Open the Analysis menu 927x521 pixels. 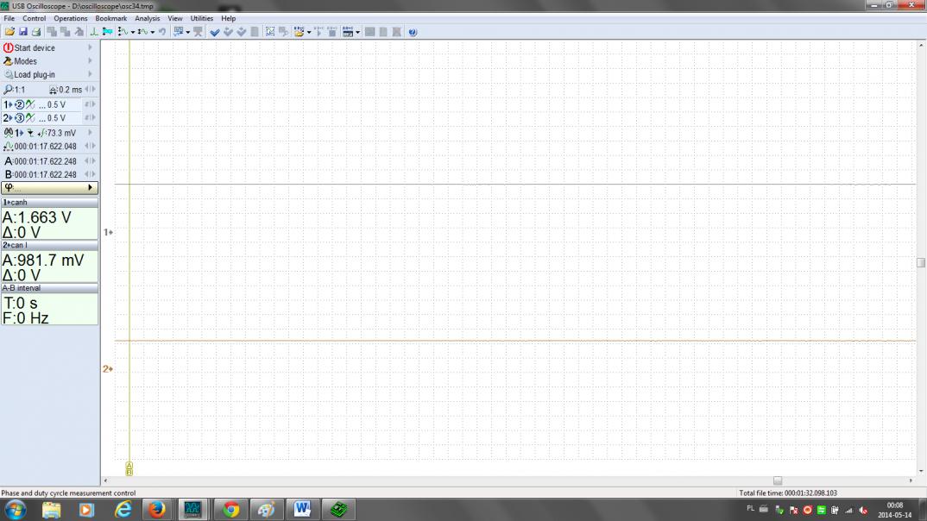148,18
